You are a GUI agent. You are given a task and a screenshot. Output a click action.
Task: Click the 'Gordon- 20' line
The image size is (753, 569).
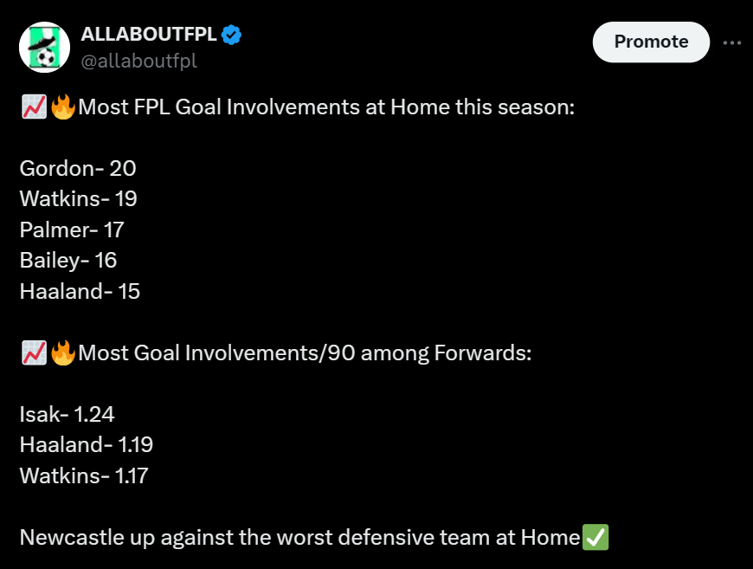pos(78,168)
